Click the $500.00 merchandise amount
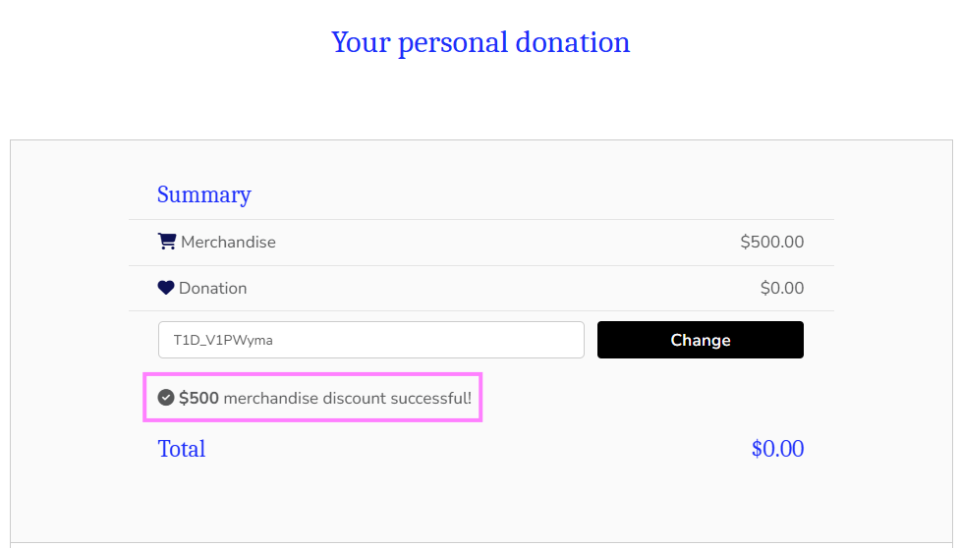This screenshot has width=960, height=548. click(771, 242)
